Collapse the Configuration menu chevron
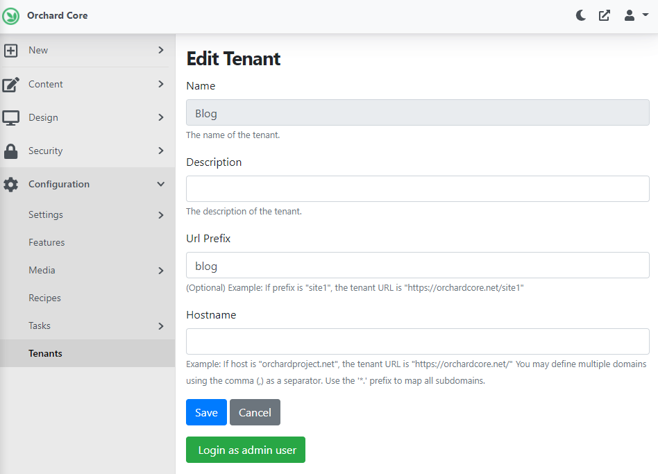 pos(161,184)
